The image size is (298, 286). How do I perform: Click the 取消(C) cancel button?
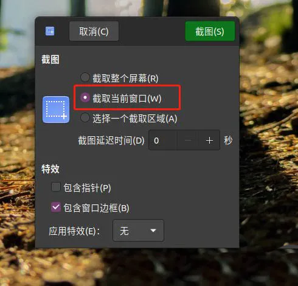coord(94,31)
